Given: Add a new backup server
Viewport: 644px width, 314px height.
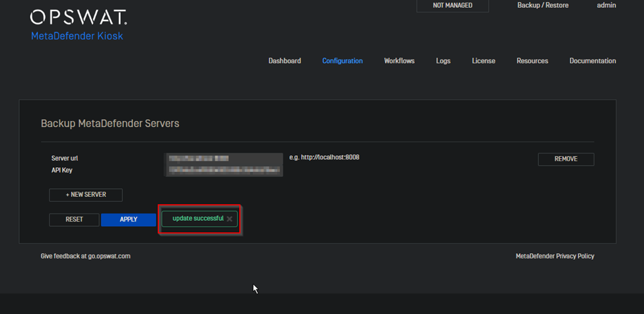Looking at the screenshot, I should 86,195.
